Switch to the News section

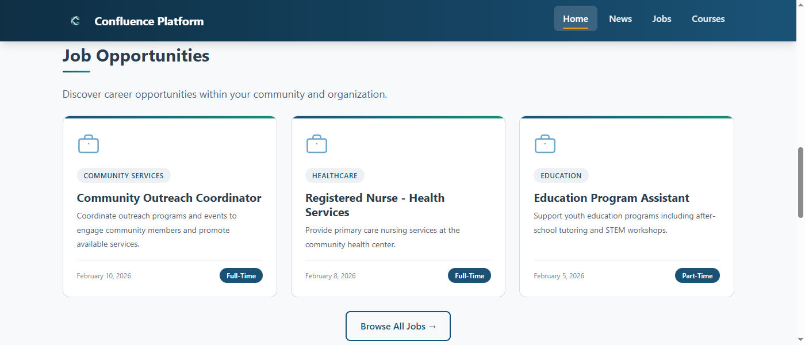pyautogui.click(x=620, y=18)
